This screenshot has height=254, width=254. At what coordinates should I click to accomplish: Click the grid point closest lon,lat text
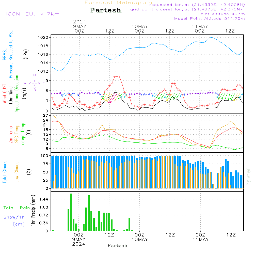(x=187, y=9)
